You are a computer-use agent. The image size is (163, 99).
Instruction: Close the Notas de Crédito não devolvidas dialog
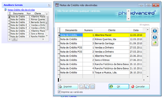(x=156, y=5)
